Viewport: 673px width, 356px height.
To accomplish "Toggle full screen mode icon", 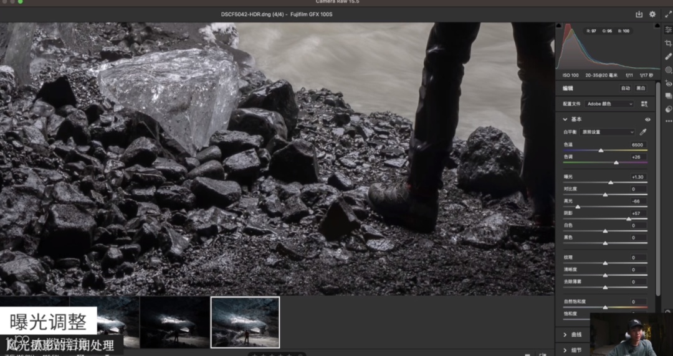I will (x=669, y=14).
